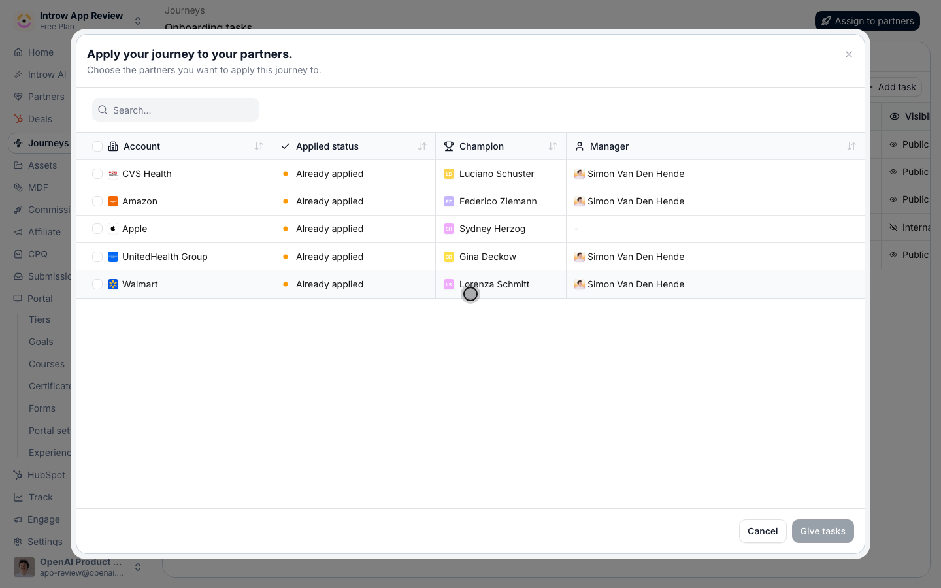Click the Amazon logo icon
The width and height of the screenshot is (941, 588).
[x=113, y=201]
